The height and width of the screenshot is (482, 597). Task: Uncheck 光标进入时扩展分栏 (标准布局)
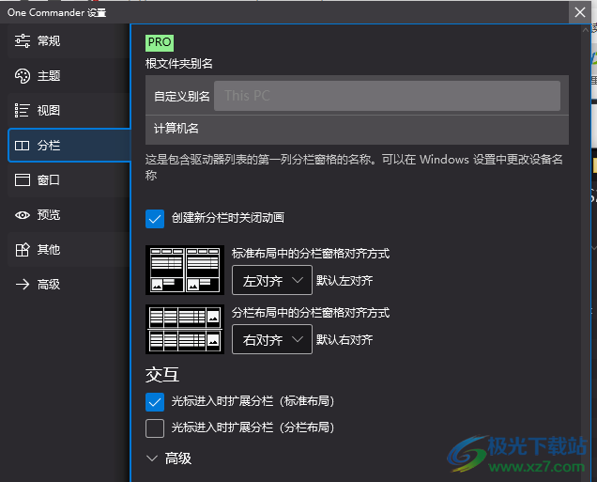[155, 402]
